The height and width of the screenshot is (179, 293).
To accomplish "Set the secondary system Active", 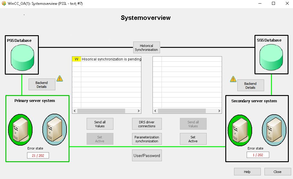I will [x=193, y=139].
